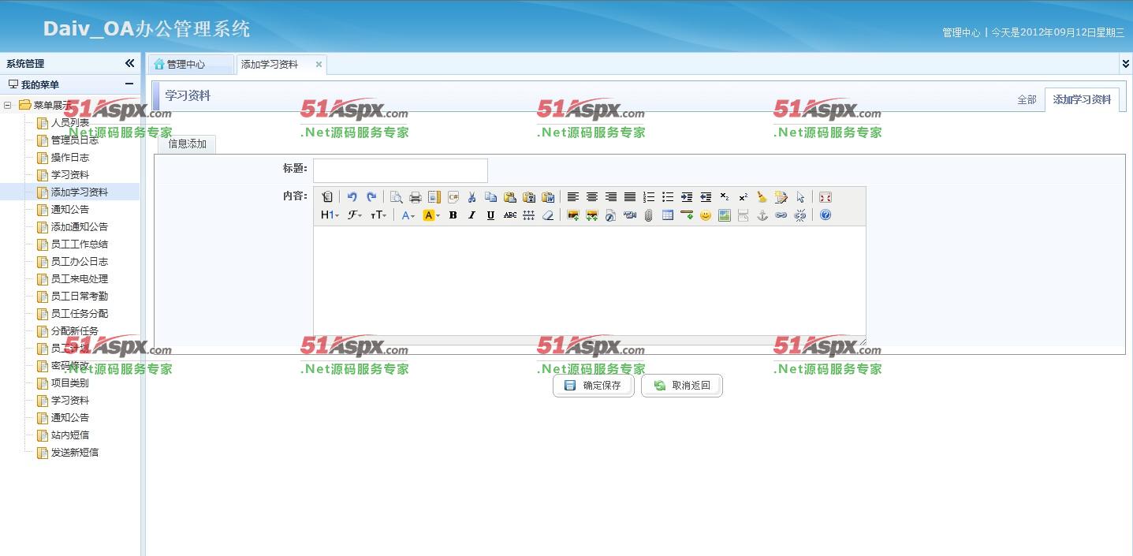Paste using the clipboard paste icon

point(510,197)
